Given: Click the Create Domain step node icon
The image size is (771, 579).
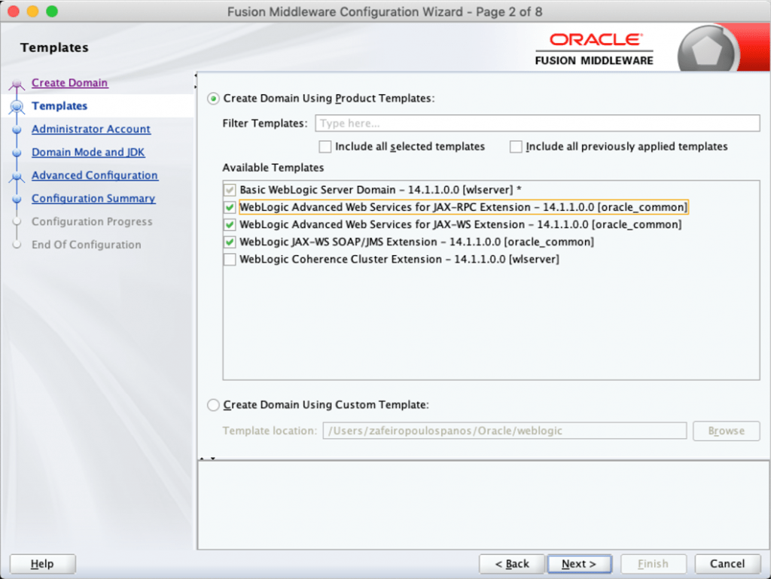Looking at the screenshot, I should tap(17, 84).
